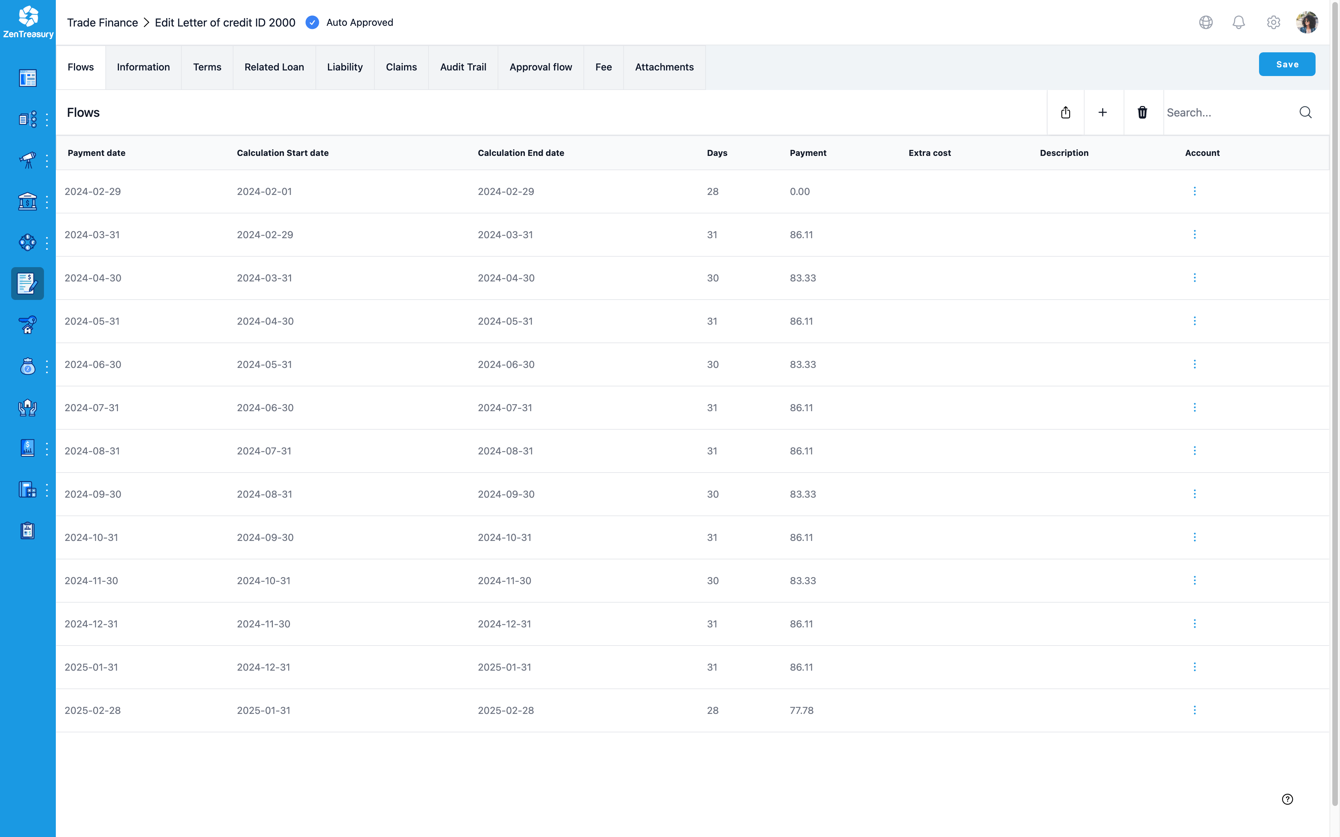Click the Save button
The width and height of the screenshot is (1340, 837).
pos(1286,64)
